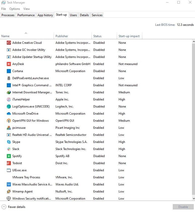Click the Nullsoft, Inc. publisher cell

click(64, 191)
